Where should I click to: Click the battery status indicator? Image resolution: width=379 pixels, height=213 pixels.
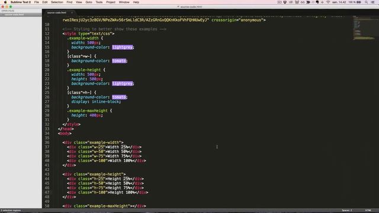[355, 2]
